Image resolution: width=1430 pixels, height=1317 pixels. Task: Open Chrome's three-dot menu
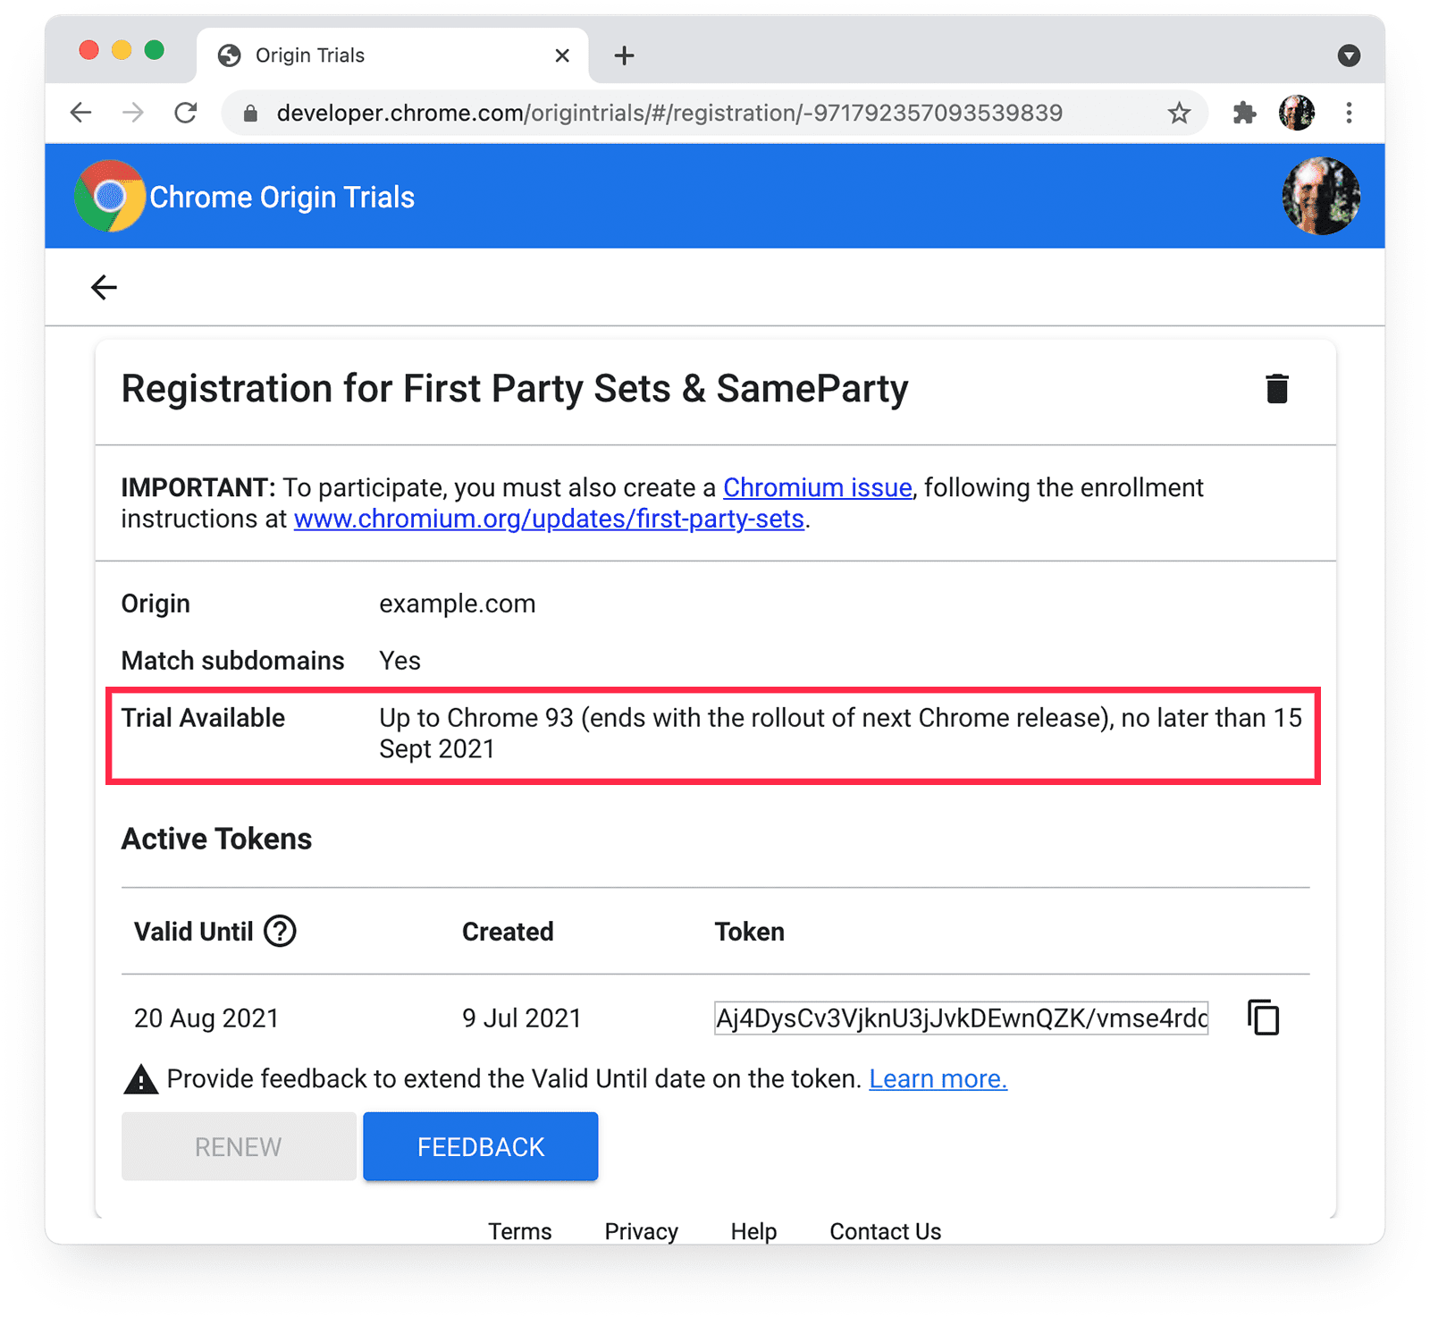[1350, 113]
